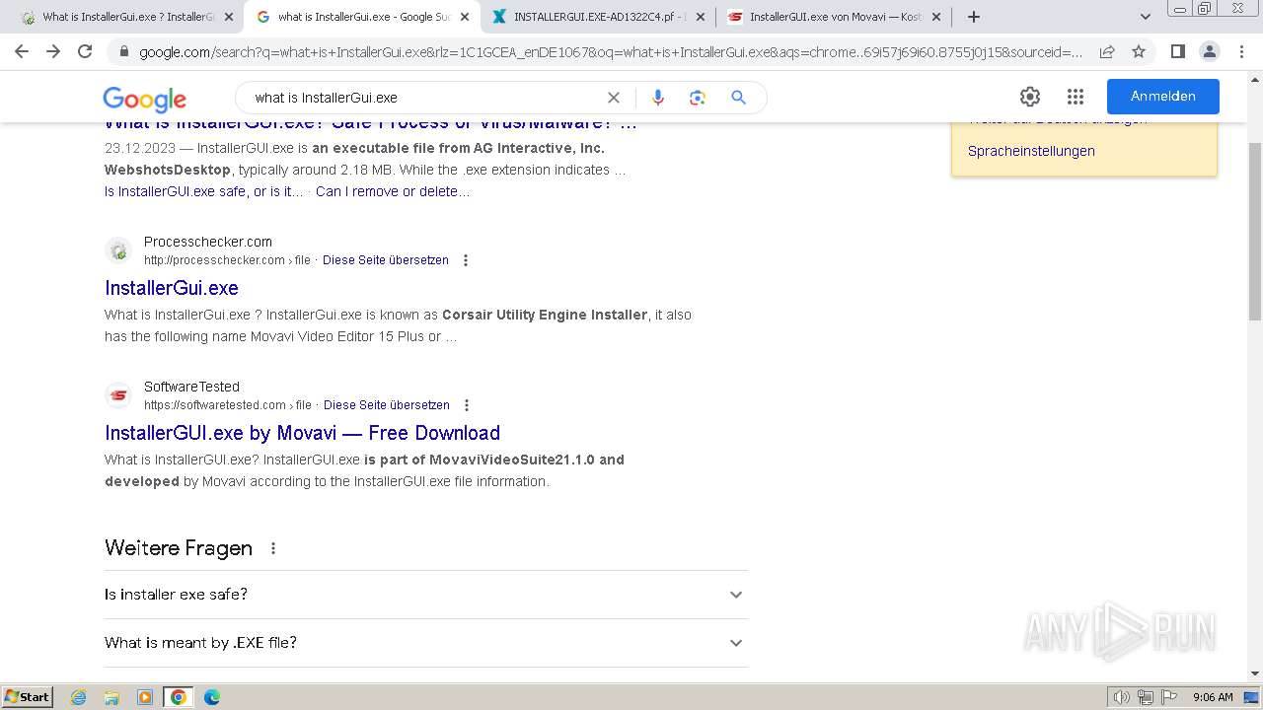Open Google apps grid

coord(1076,97)
